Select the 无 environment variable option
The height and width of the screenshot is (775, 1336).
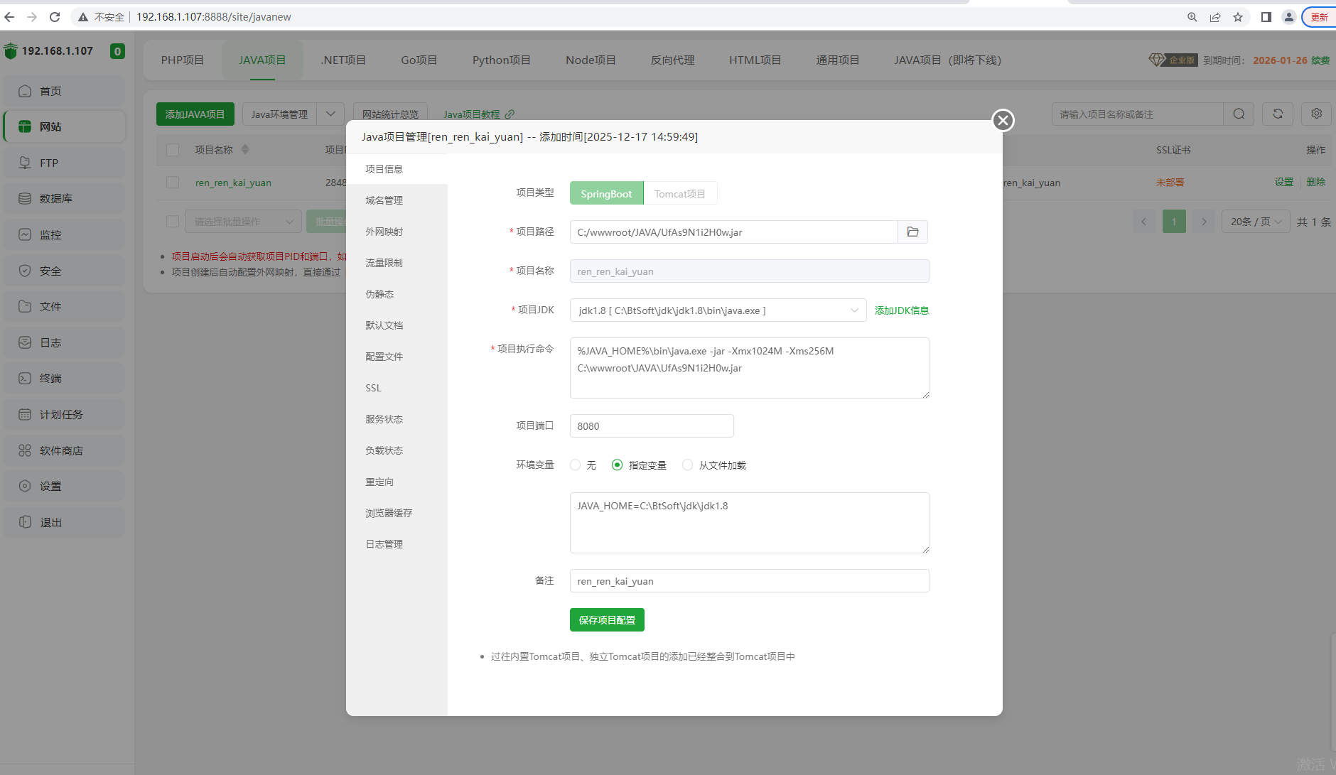click(576, 465)
